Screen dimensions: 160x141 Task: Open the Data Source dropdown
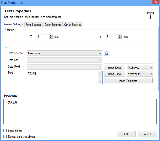[x=65, y=53]
